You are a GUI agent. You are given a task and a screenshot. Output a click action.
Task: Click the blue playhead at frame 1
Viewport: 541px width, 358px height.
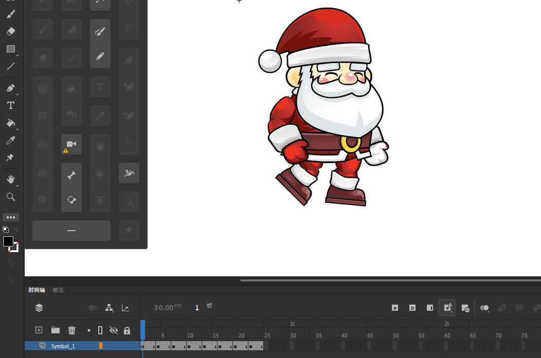[142, 330]
